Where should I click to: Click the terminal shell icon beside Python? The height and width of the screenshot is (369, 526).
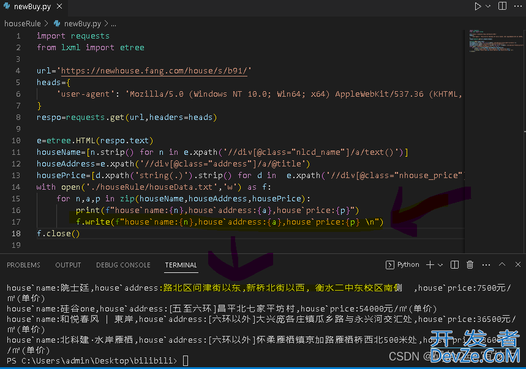pyautogui.click(x=389, y=265)
